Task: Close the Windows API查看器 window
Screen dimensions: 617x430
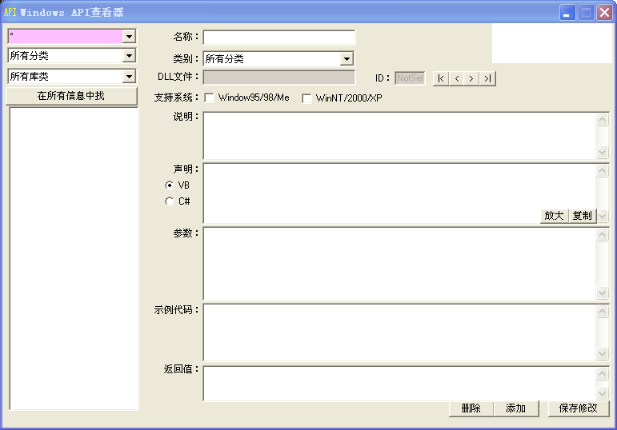Action: pyautogui.click(x=604, y=13)
